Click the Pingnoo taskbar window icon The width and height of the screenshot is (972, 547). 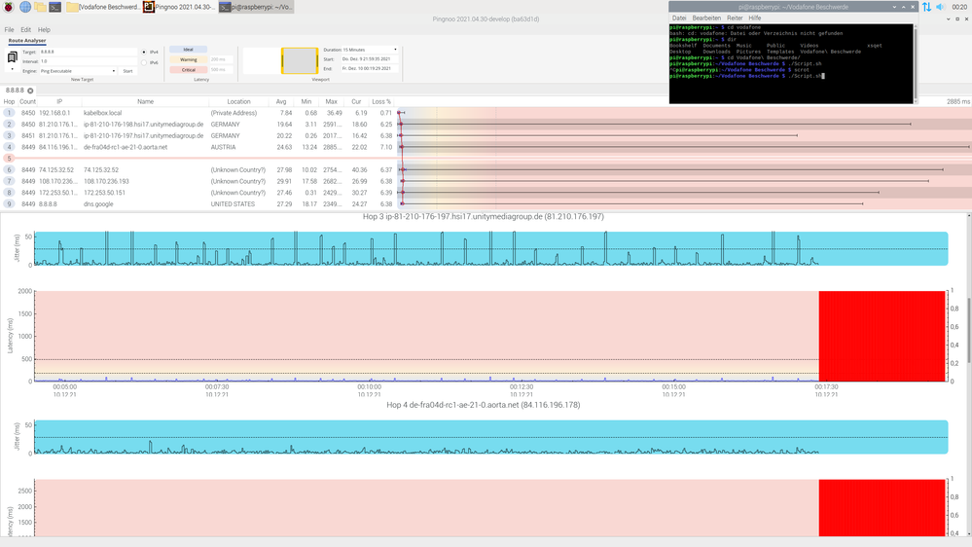[x=148, y=7]
